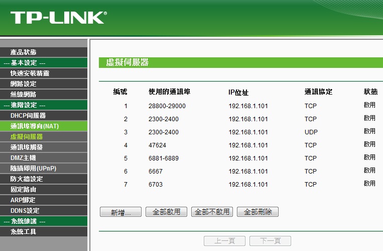383x251 pixels.
Task: Open 產品狀態 status page
Action: (23, 52)
